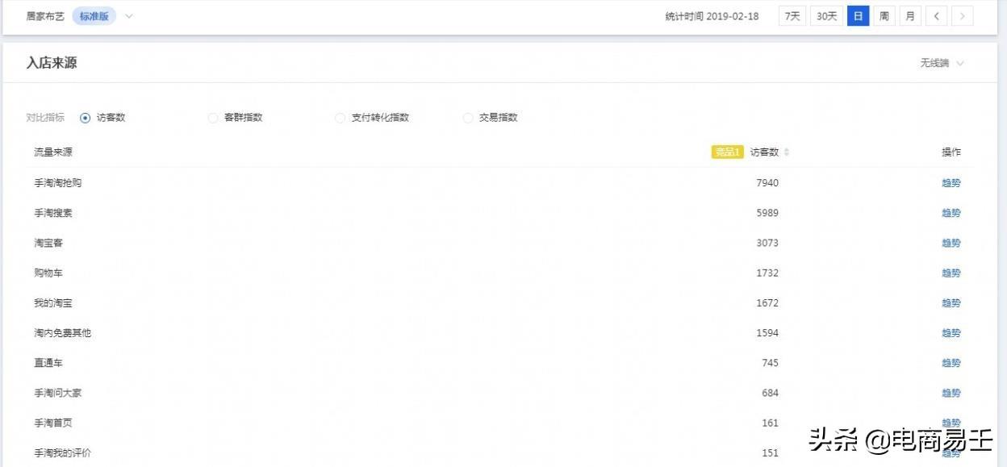Click visitor count 5989
This screenshot has height=467, width=1007.
[767, 213]
